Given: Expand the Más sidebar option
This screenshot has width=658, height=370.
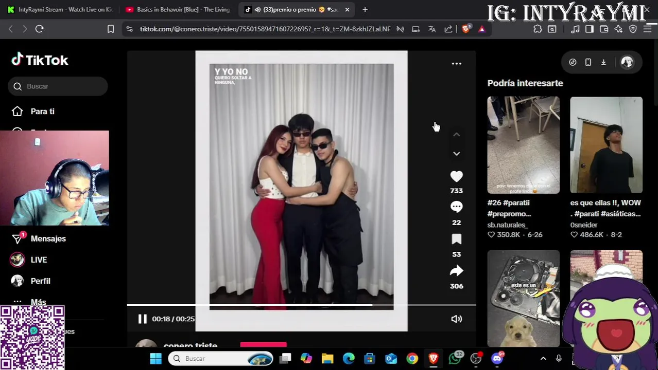Looking at the screenshot, I should [30, 302].
